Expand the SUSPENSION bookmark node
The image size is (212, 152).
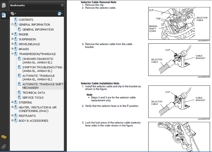pyautogui.click(x=12, y=39)
